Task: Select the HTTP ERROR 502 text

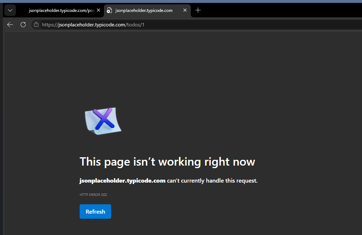Action: (x=93, y=195)
